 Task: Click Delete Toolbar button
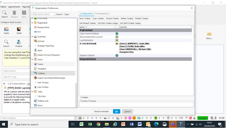[127, 18]
